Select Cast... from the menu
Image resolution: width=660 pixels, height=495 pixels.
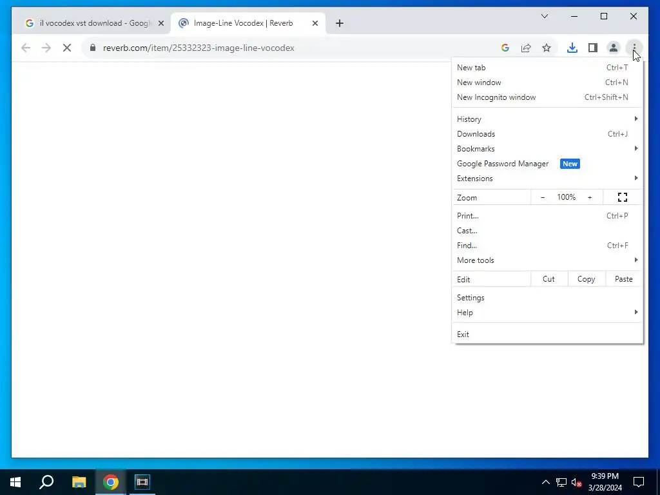(547, 230)
